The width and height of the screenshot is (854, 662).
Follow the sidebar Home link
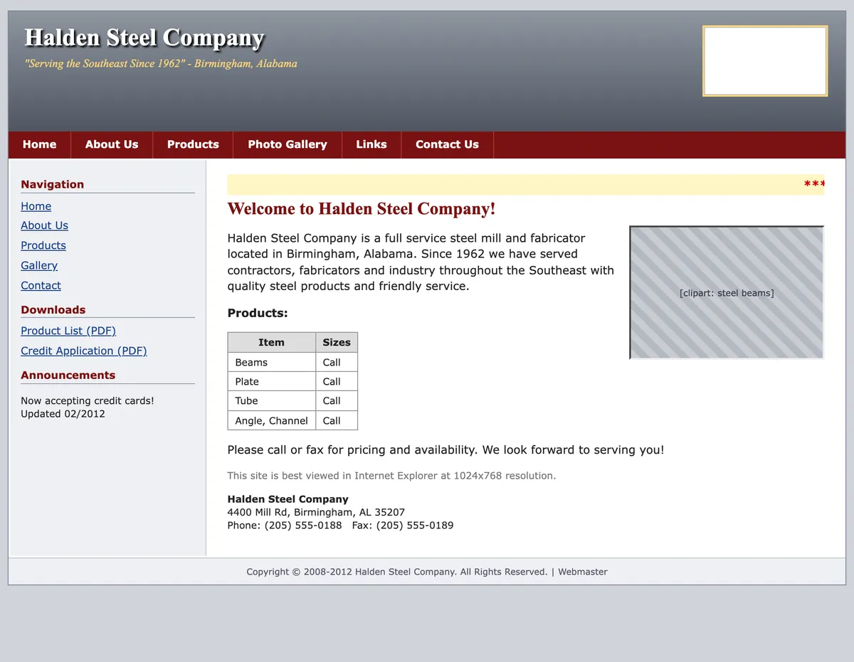[36, 206]
